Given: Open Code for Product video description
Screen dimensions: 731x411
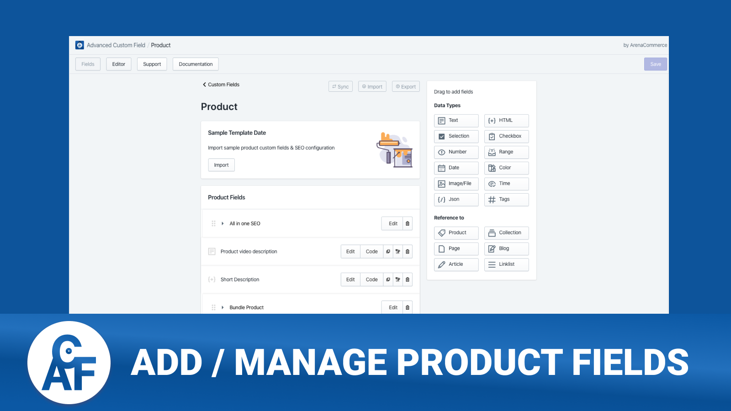Looking at the screenshot, I should 371,252.
